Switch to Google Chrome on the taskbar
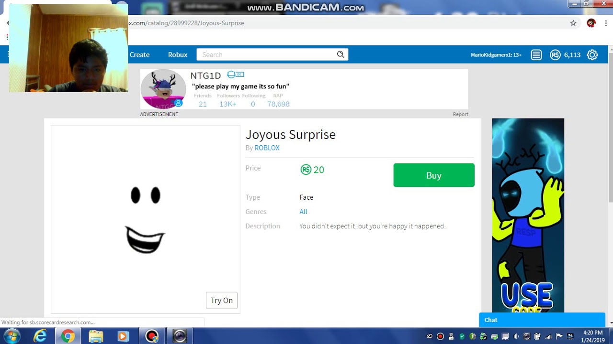This screenshot has height=344, width=613. pos(68,336)
